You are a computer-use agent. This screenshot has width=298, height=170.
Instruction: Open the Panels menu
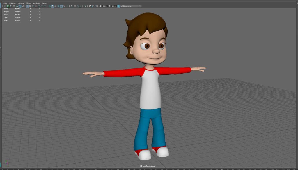[x=45, y=3]
